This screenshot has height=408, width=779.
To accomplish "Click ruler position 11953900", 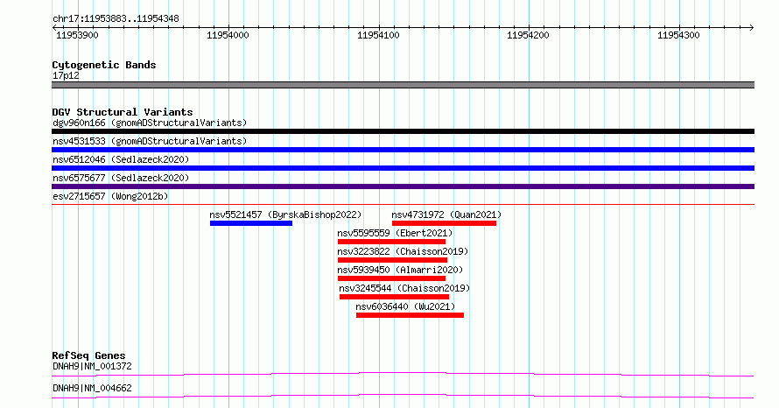I will [x=78, y=35].
